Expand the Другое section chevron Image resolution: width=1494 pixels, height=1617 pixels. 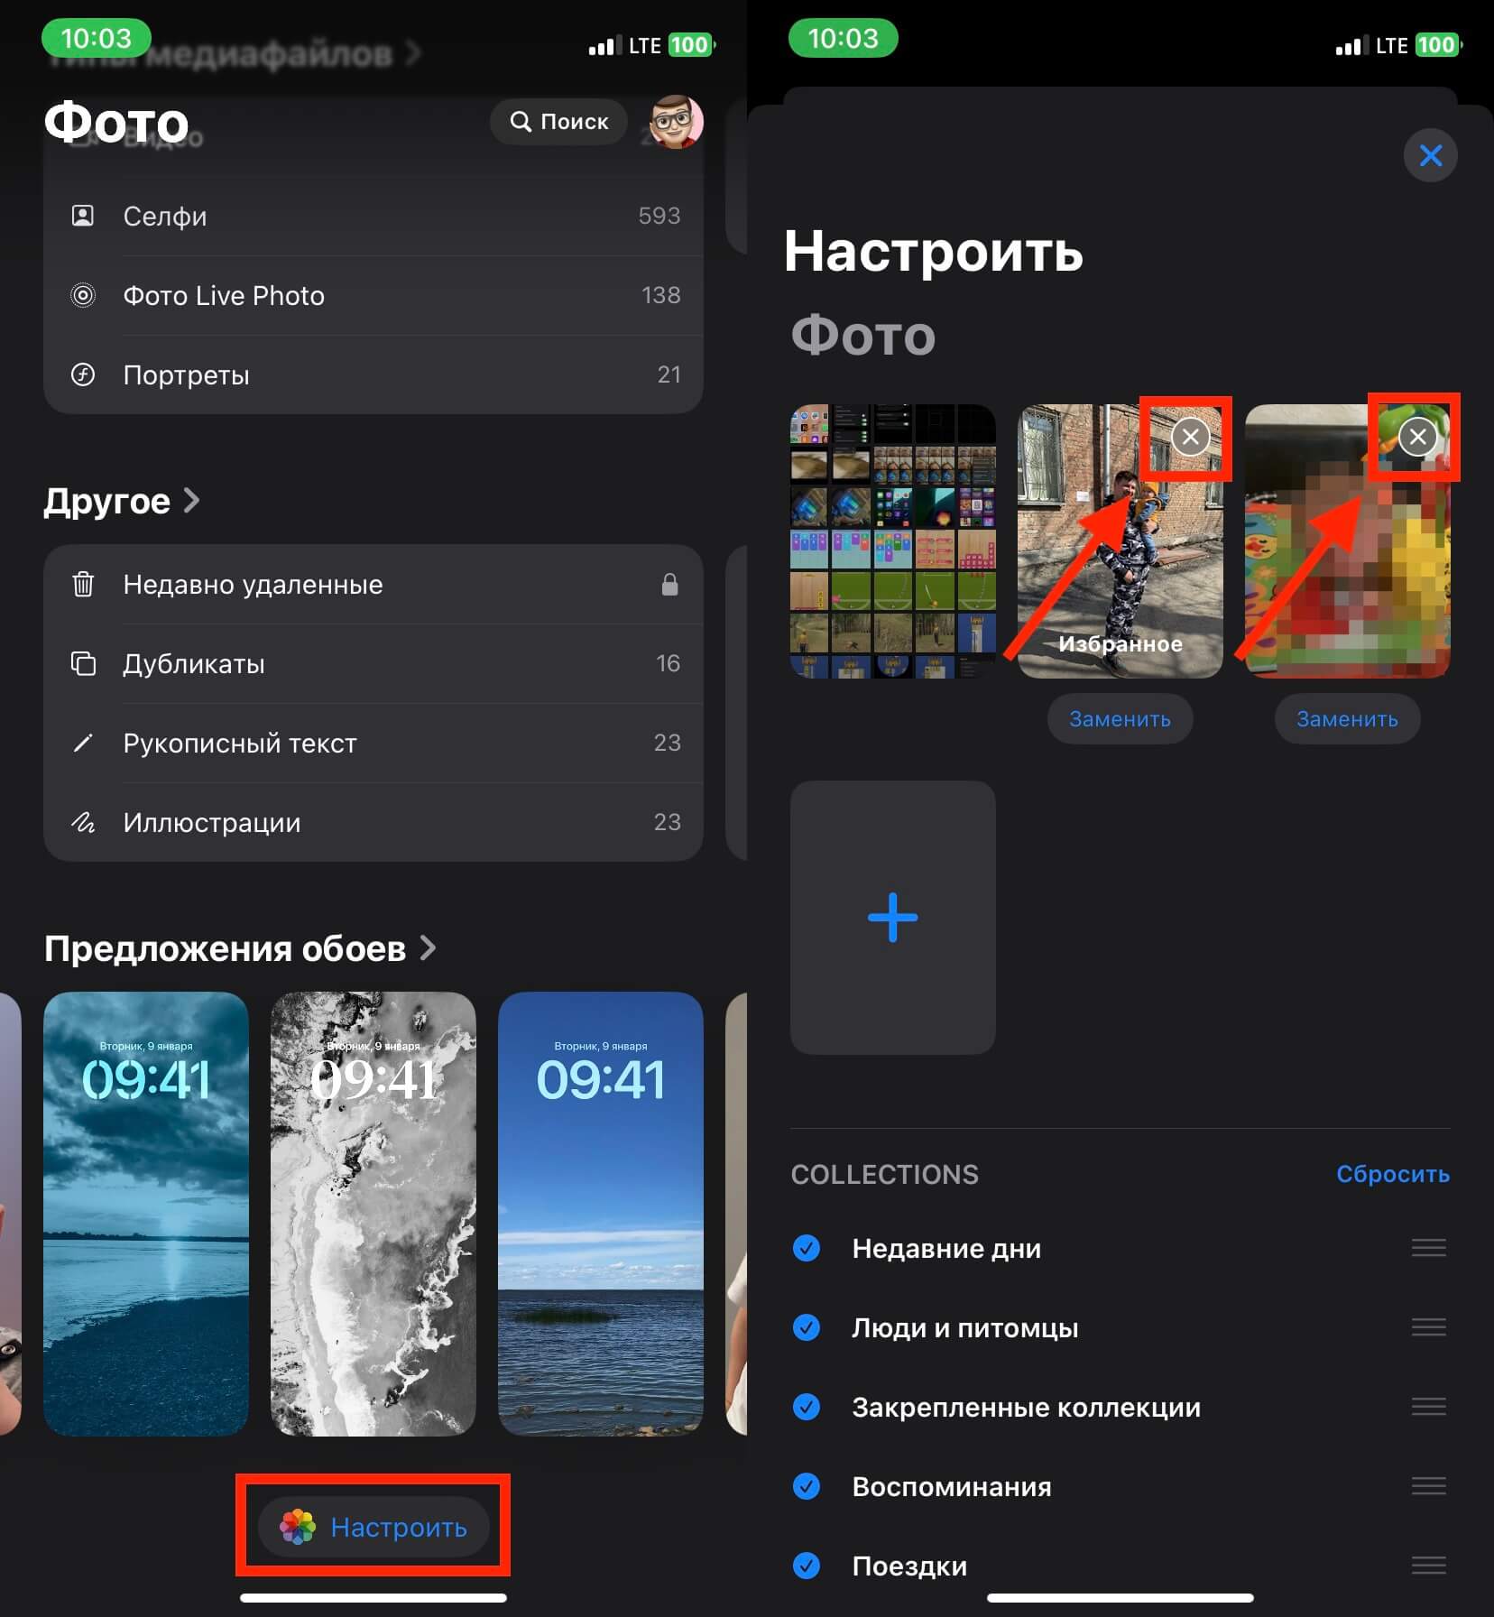click(x=191, y=501)
